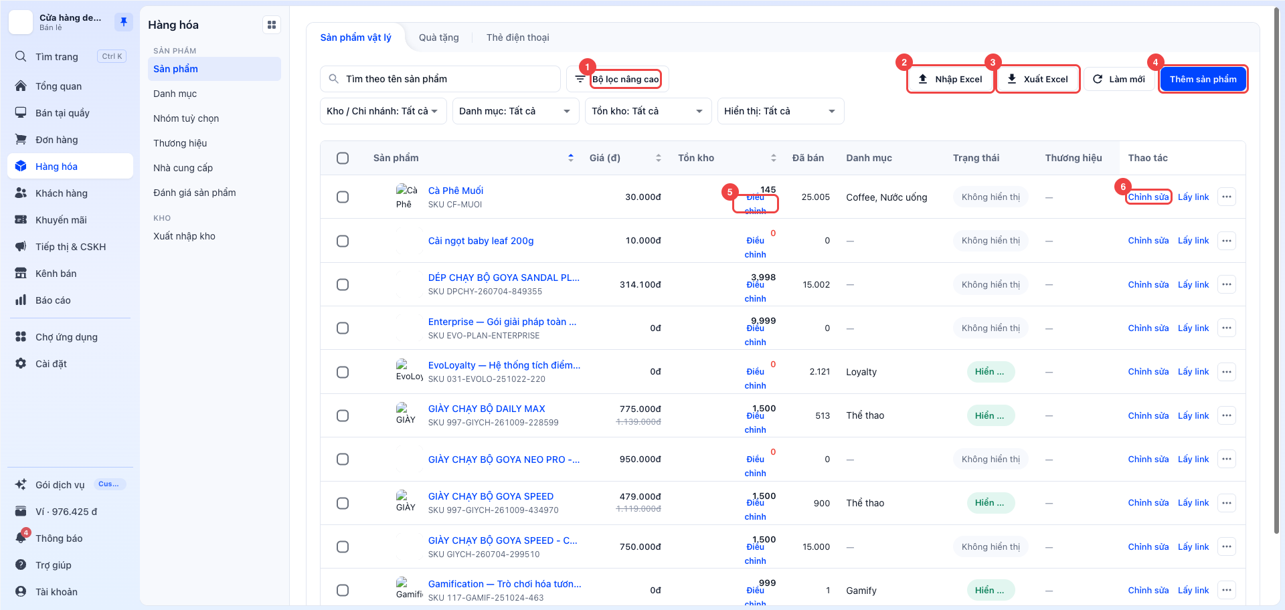Go to Bán tại quầy in sidebar
Viewport: 1285px width, 610px height.
[70, 113]
